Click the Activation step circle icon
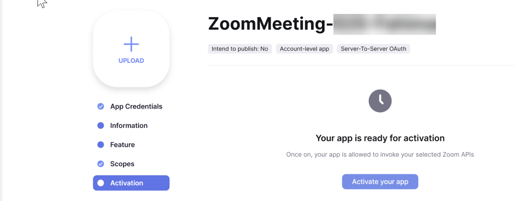 [x=101, y=183]
